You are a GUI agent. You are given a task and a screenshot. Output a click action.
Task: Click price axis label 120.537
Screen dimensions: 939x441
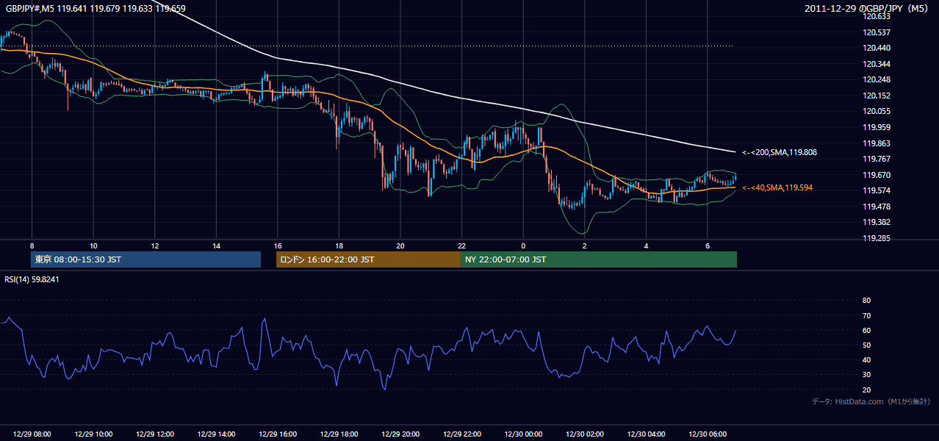(x=877, y=32)
